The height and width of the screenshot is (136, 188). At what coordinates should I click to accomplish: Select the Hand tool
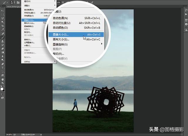3,79
